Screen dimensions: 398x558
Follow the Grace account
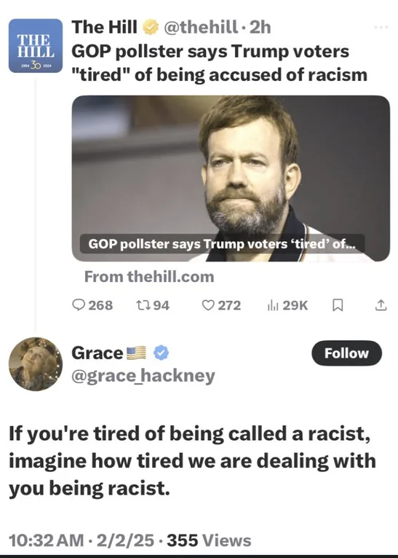coord(346,353)
